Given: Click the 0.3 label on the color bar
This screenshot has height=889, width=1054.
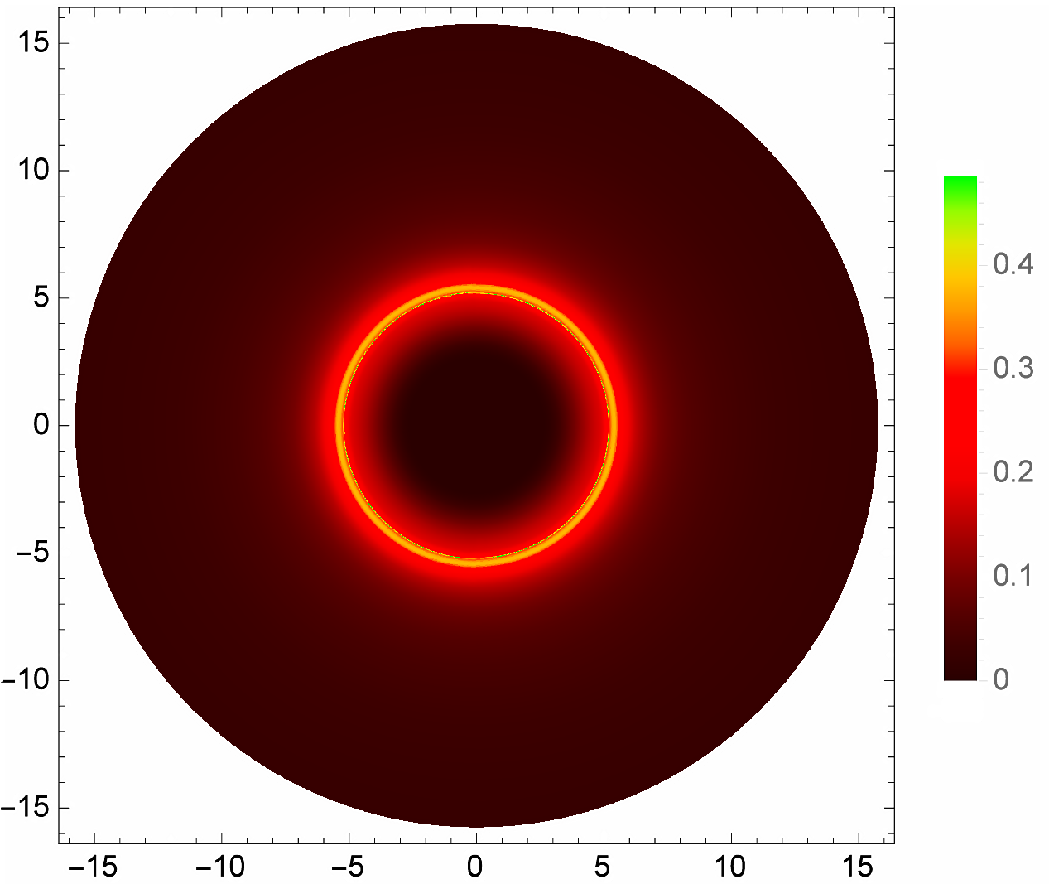Looking at the screenshot, I should tap(1013, 368).
